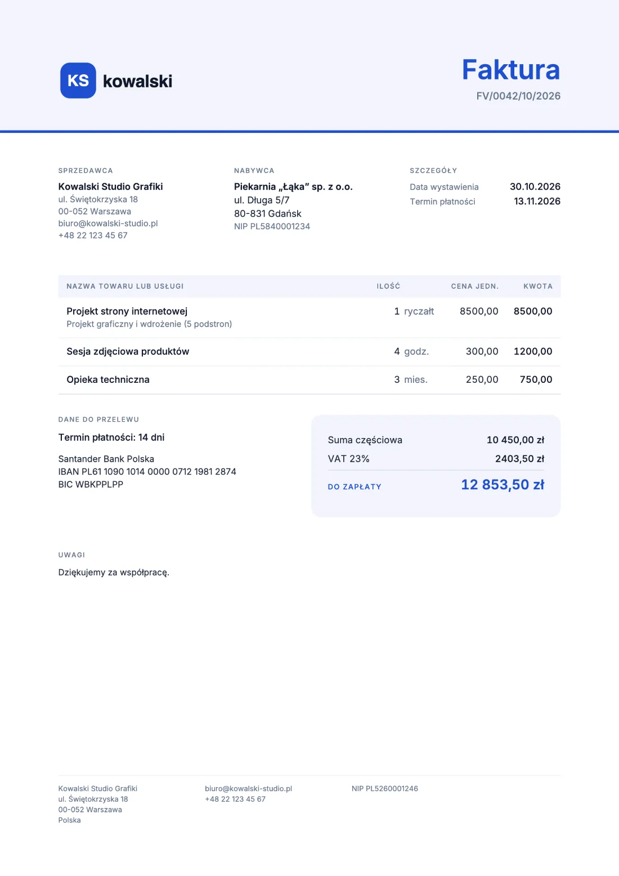619x876 pixels.
Task: Click the KS logo icon
Action: [78, 81]
